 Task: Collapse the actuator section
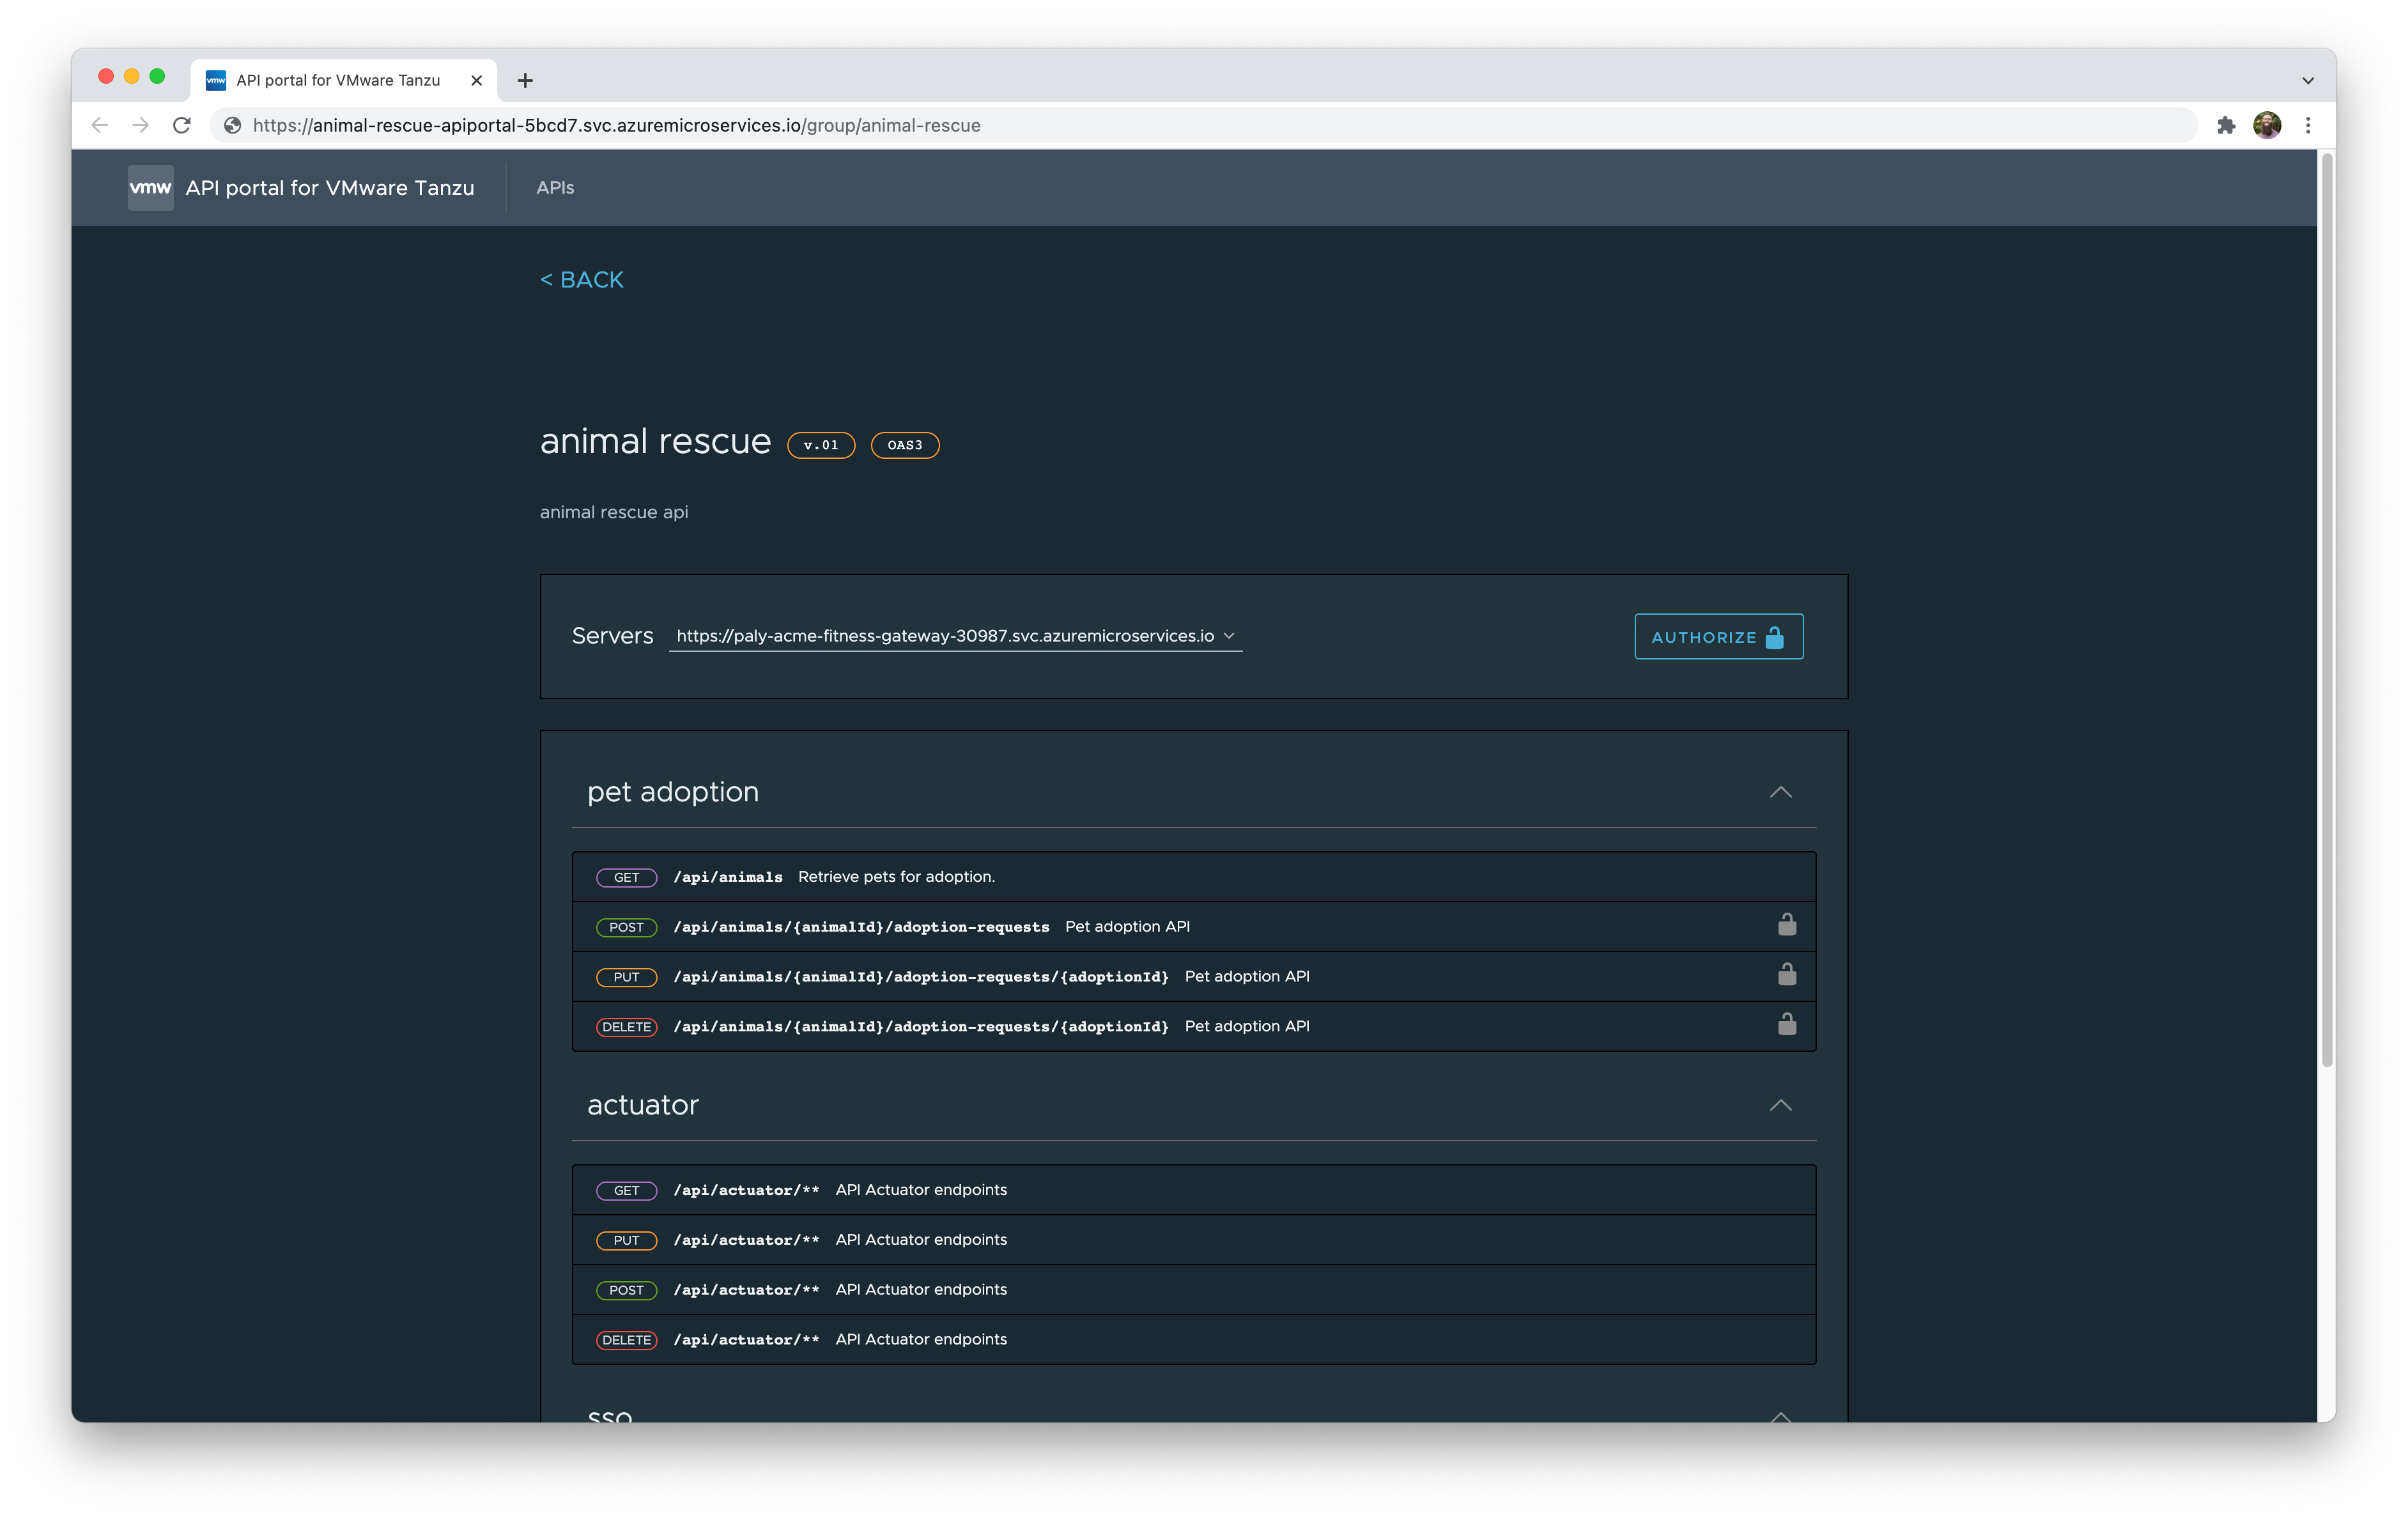click(x=1780, y=1105)
